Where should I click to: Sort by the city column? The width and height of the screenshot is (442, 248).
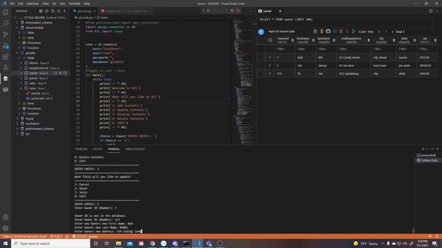tap(394, 41)
